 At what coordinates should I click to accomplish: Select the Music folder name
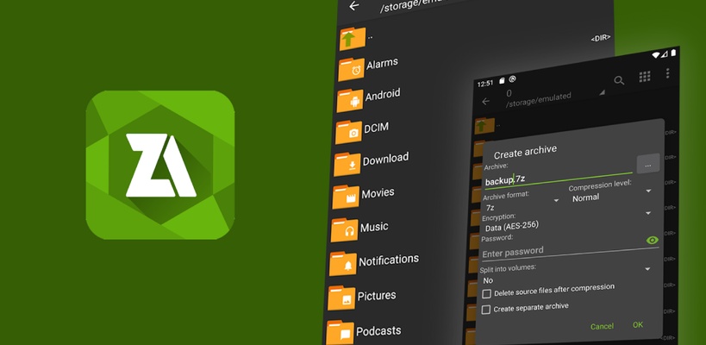374,227
